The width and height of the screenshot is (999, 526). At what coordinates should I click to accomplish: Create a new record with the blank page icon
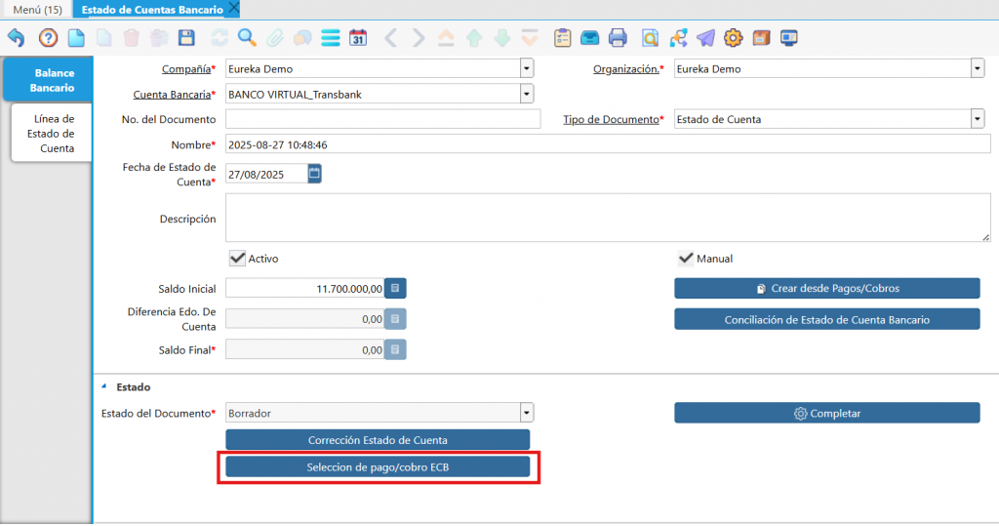(75, 38)
